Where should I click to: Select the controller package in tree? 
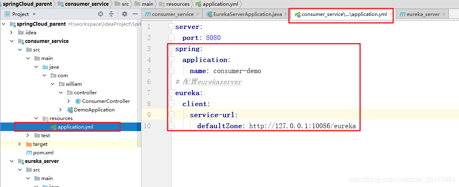(82, 93)
